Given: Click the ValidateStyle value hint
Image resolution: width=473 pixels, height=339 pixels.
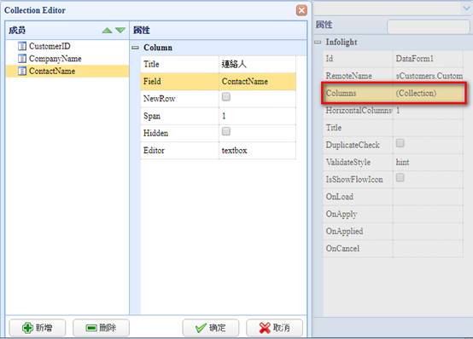Looking at the screenshot, I should tap(428, 163).
